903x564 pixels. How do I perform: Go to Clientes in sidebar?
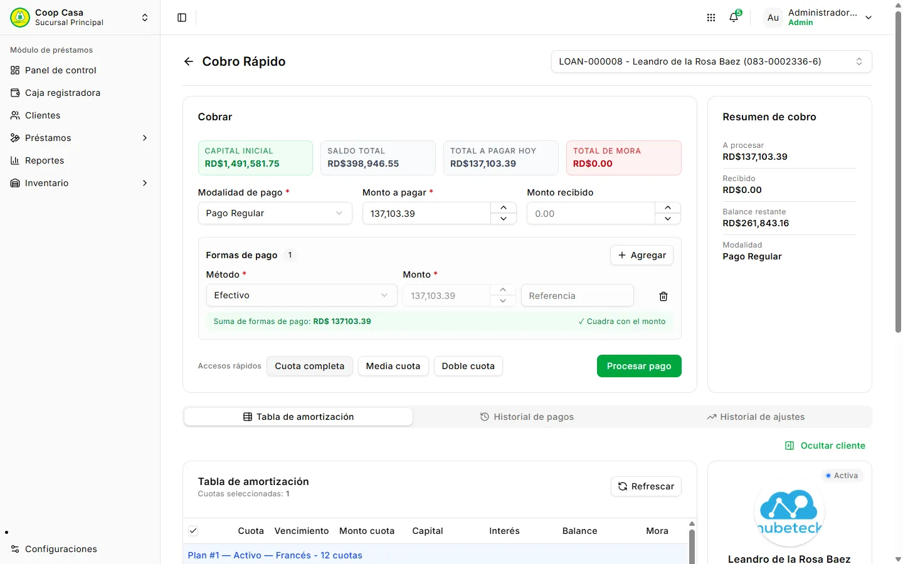80,115
